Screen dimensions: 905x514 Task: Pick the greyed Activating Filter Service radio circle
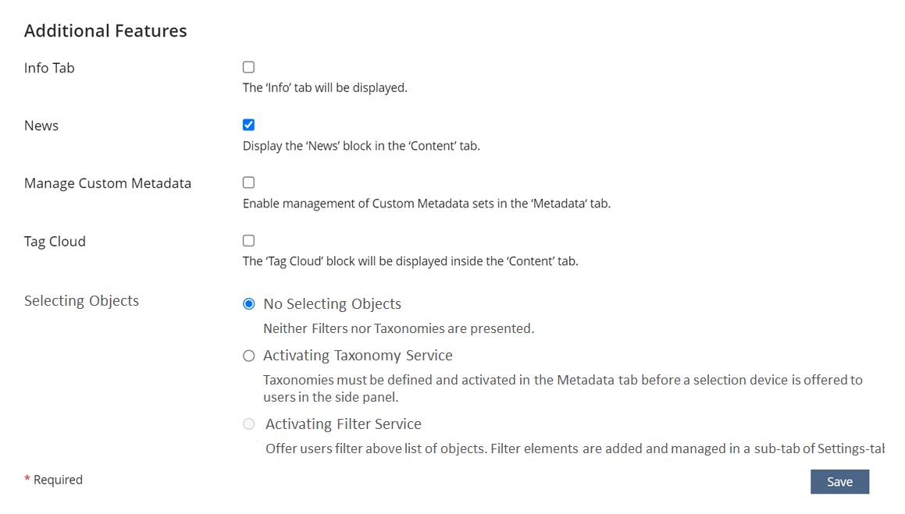click(x=249, y=424)
